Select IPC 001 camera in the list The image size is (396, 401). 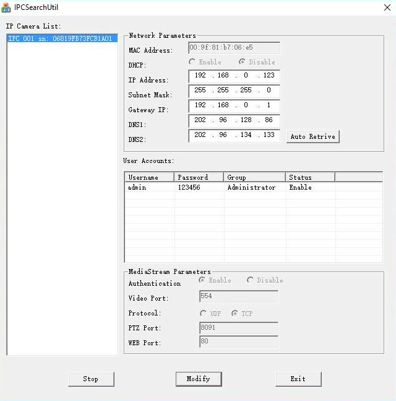[60, 38]
